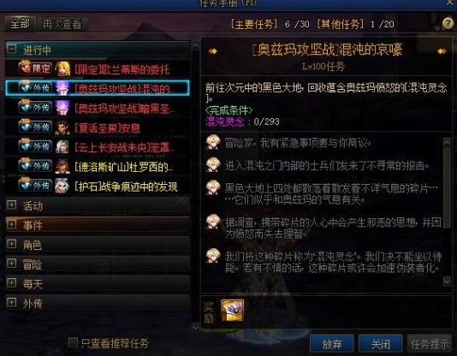Click the left arrow beside the quest title
Screen dimensions: 457x356
click(213, 51)
